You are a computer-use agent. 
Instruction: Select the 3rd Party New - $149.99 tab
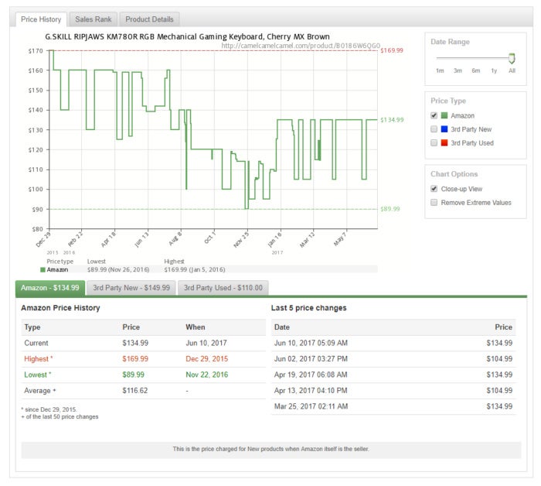pos(131,288)
